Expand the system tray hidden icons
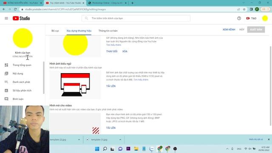The image size is (272, 153). (227, 149)
